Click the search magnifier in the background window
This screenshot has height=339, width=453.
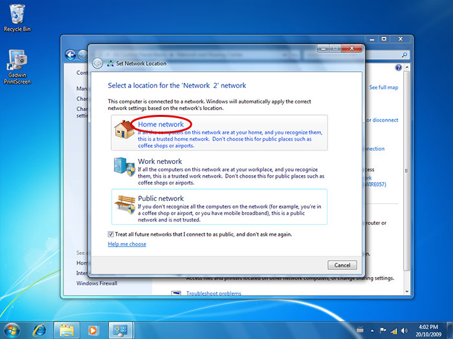pos(404,54)
